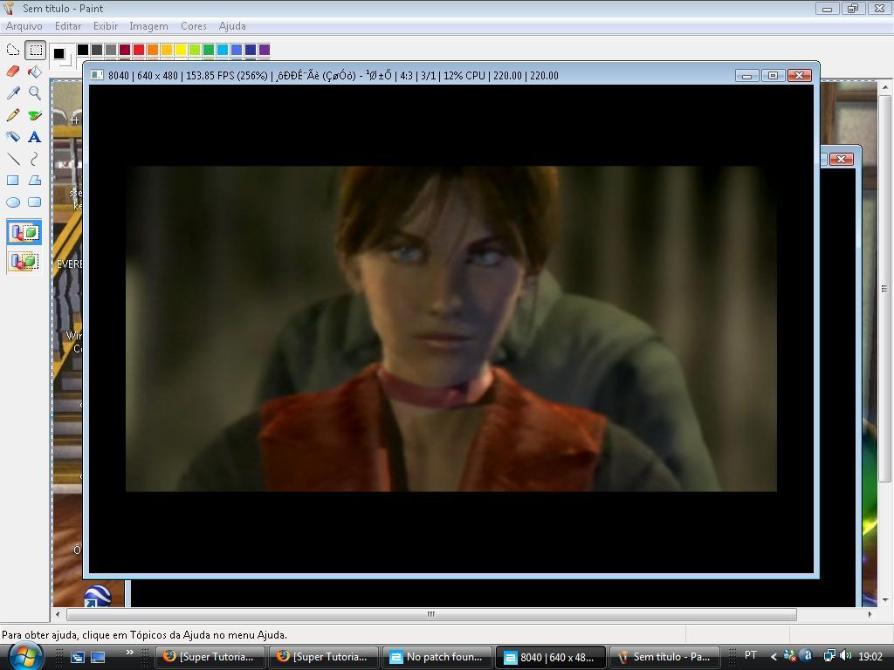Viewport: 894px width, 670px height.
Task: Select the Polygon shape tool
Action: (x=35, y=180)
